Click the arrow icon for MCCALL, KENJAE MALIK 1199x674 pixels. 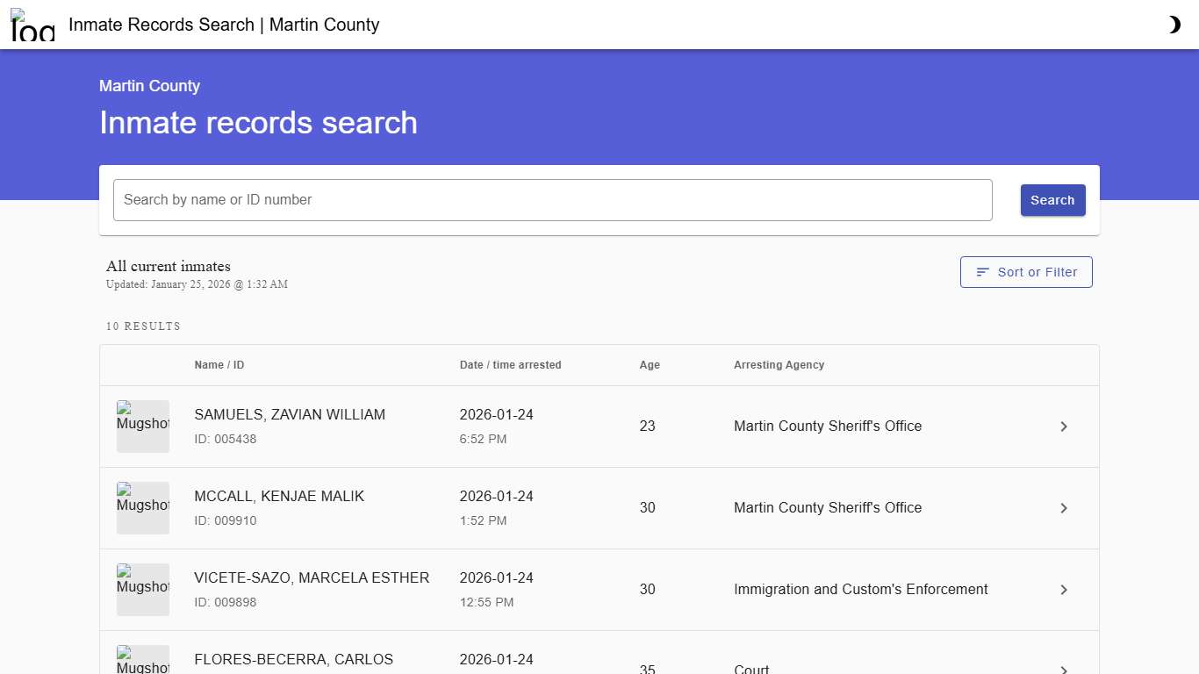pos(1064,508)
